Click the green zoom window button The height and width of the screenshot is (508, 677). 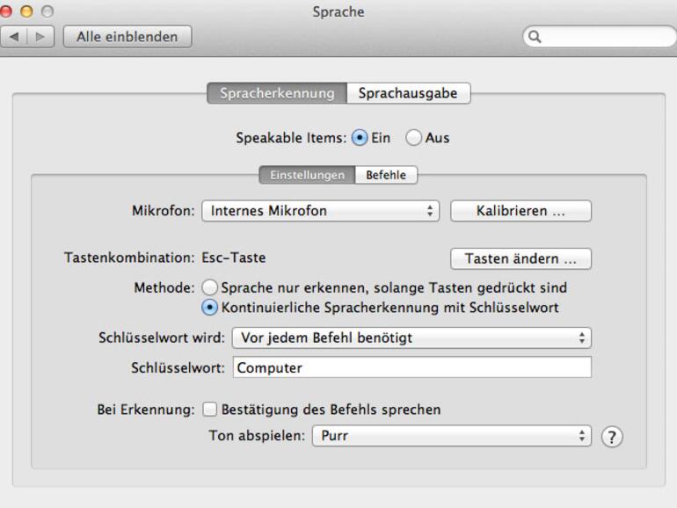pyautogui.click(x=47, y=12)
